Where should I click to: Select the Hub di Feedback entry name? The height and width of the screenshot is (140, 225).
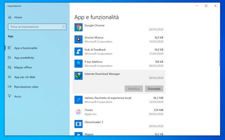[95, 50]
